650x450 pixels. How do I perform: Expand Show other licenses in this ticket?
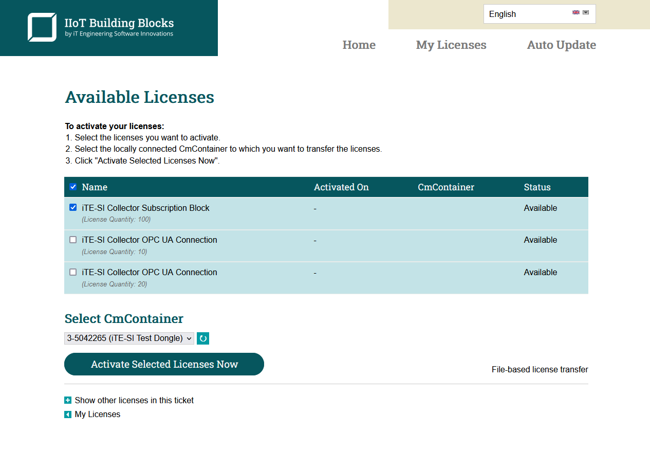pyautogui.click(x=134, y=400)
